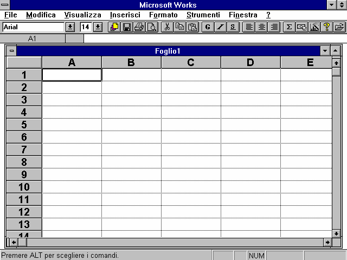
Task: Open the Strumenti menu
Action: point(203,15)
